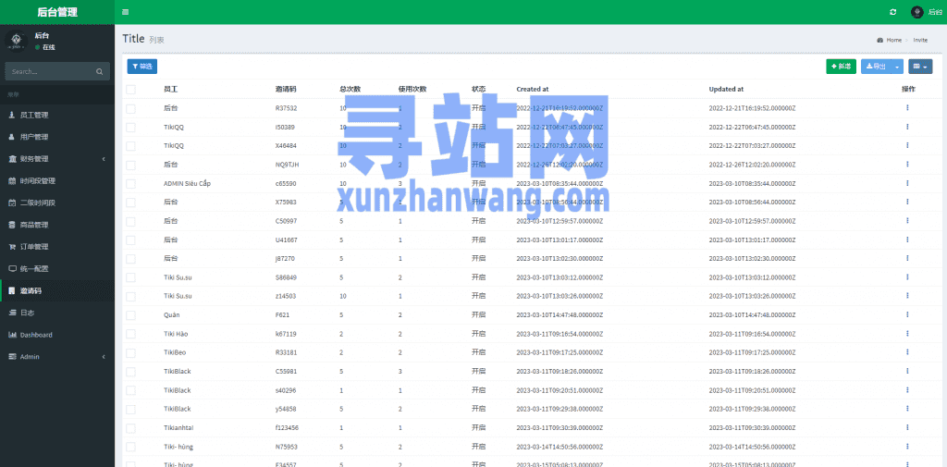The height and width of the screenshot is (467, 947).
Task: Click the magnifier icon in sidebar search
Action: [x=99, y=71]
